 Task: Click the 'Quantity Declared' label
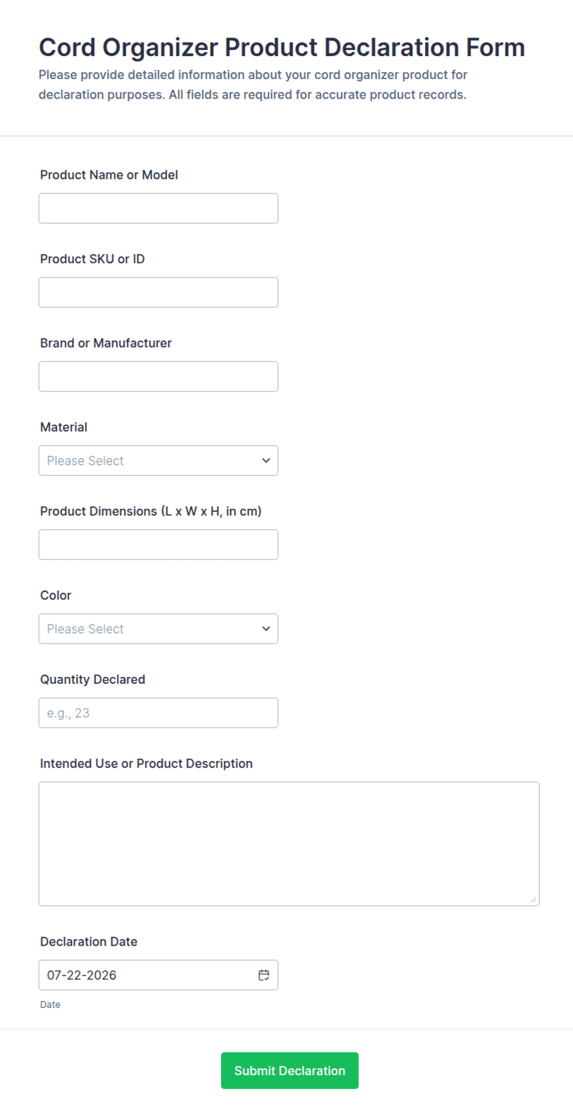(92, 679)
